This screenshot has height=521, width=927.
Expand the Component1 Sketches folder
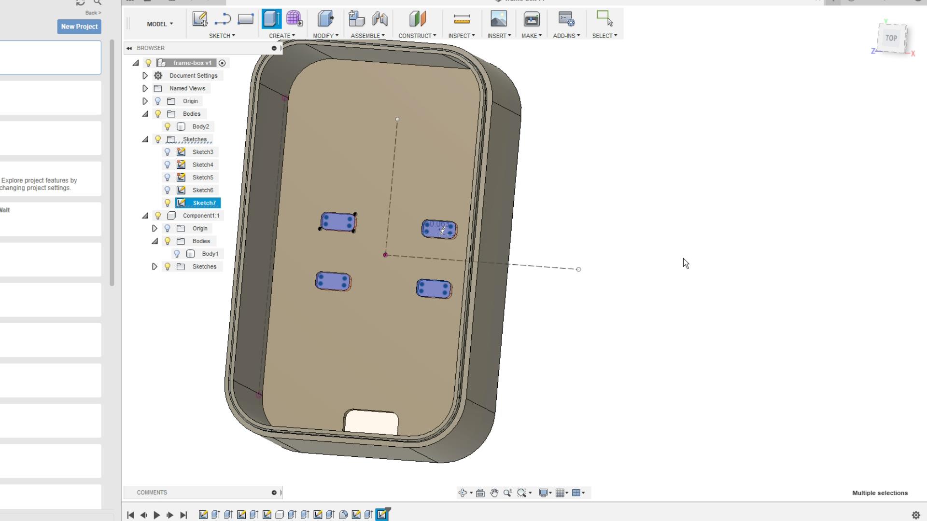154,267
